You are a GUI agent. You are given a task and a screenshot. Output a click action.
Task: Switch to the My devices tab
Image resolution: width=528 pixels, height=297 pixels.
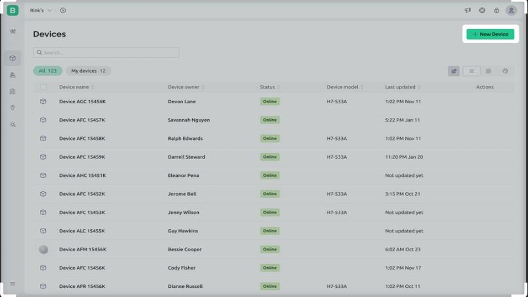click(x=88, y=71)
